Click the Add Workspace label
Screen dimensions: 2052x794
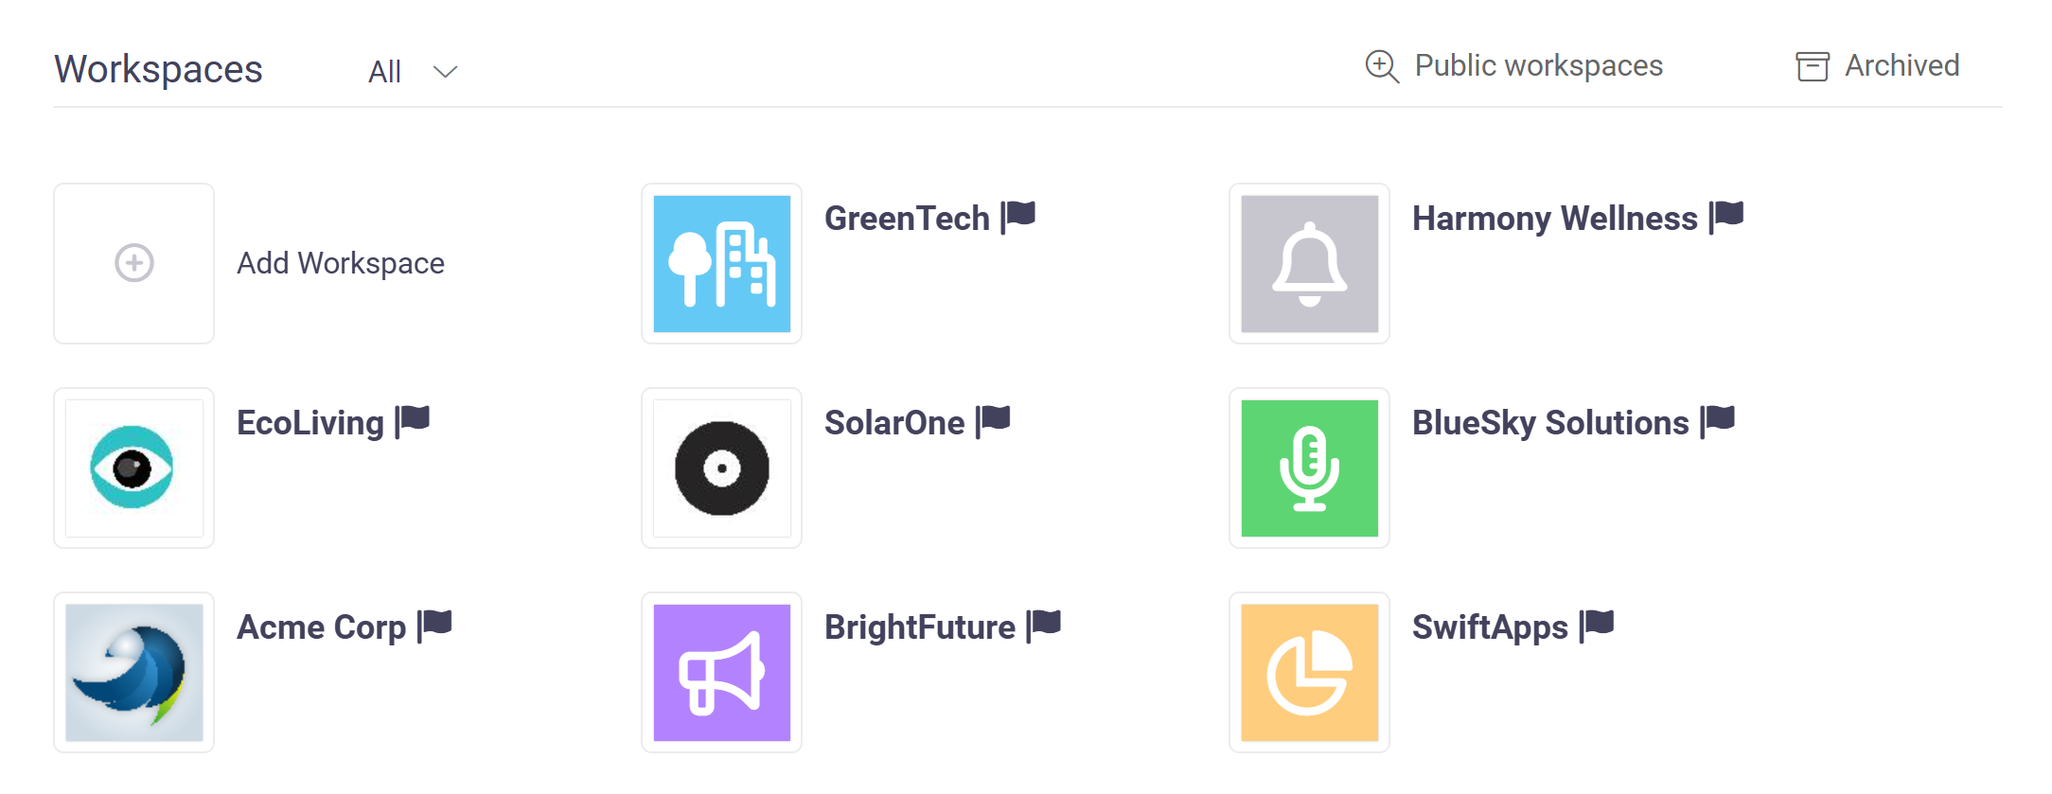coord(340,263)
